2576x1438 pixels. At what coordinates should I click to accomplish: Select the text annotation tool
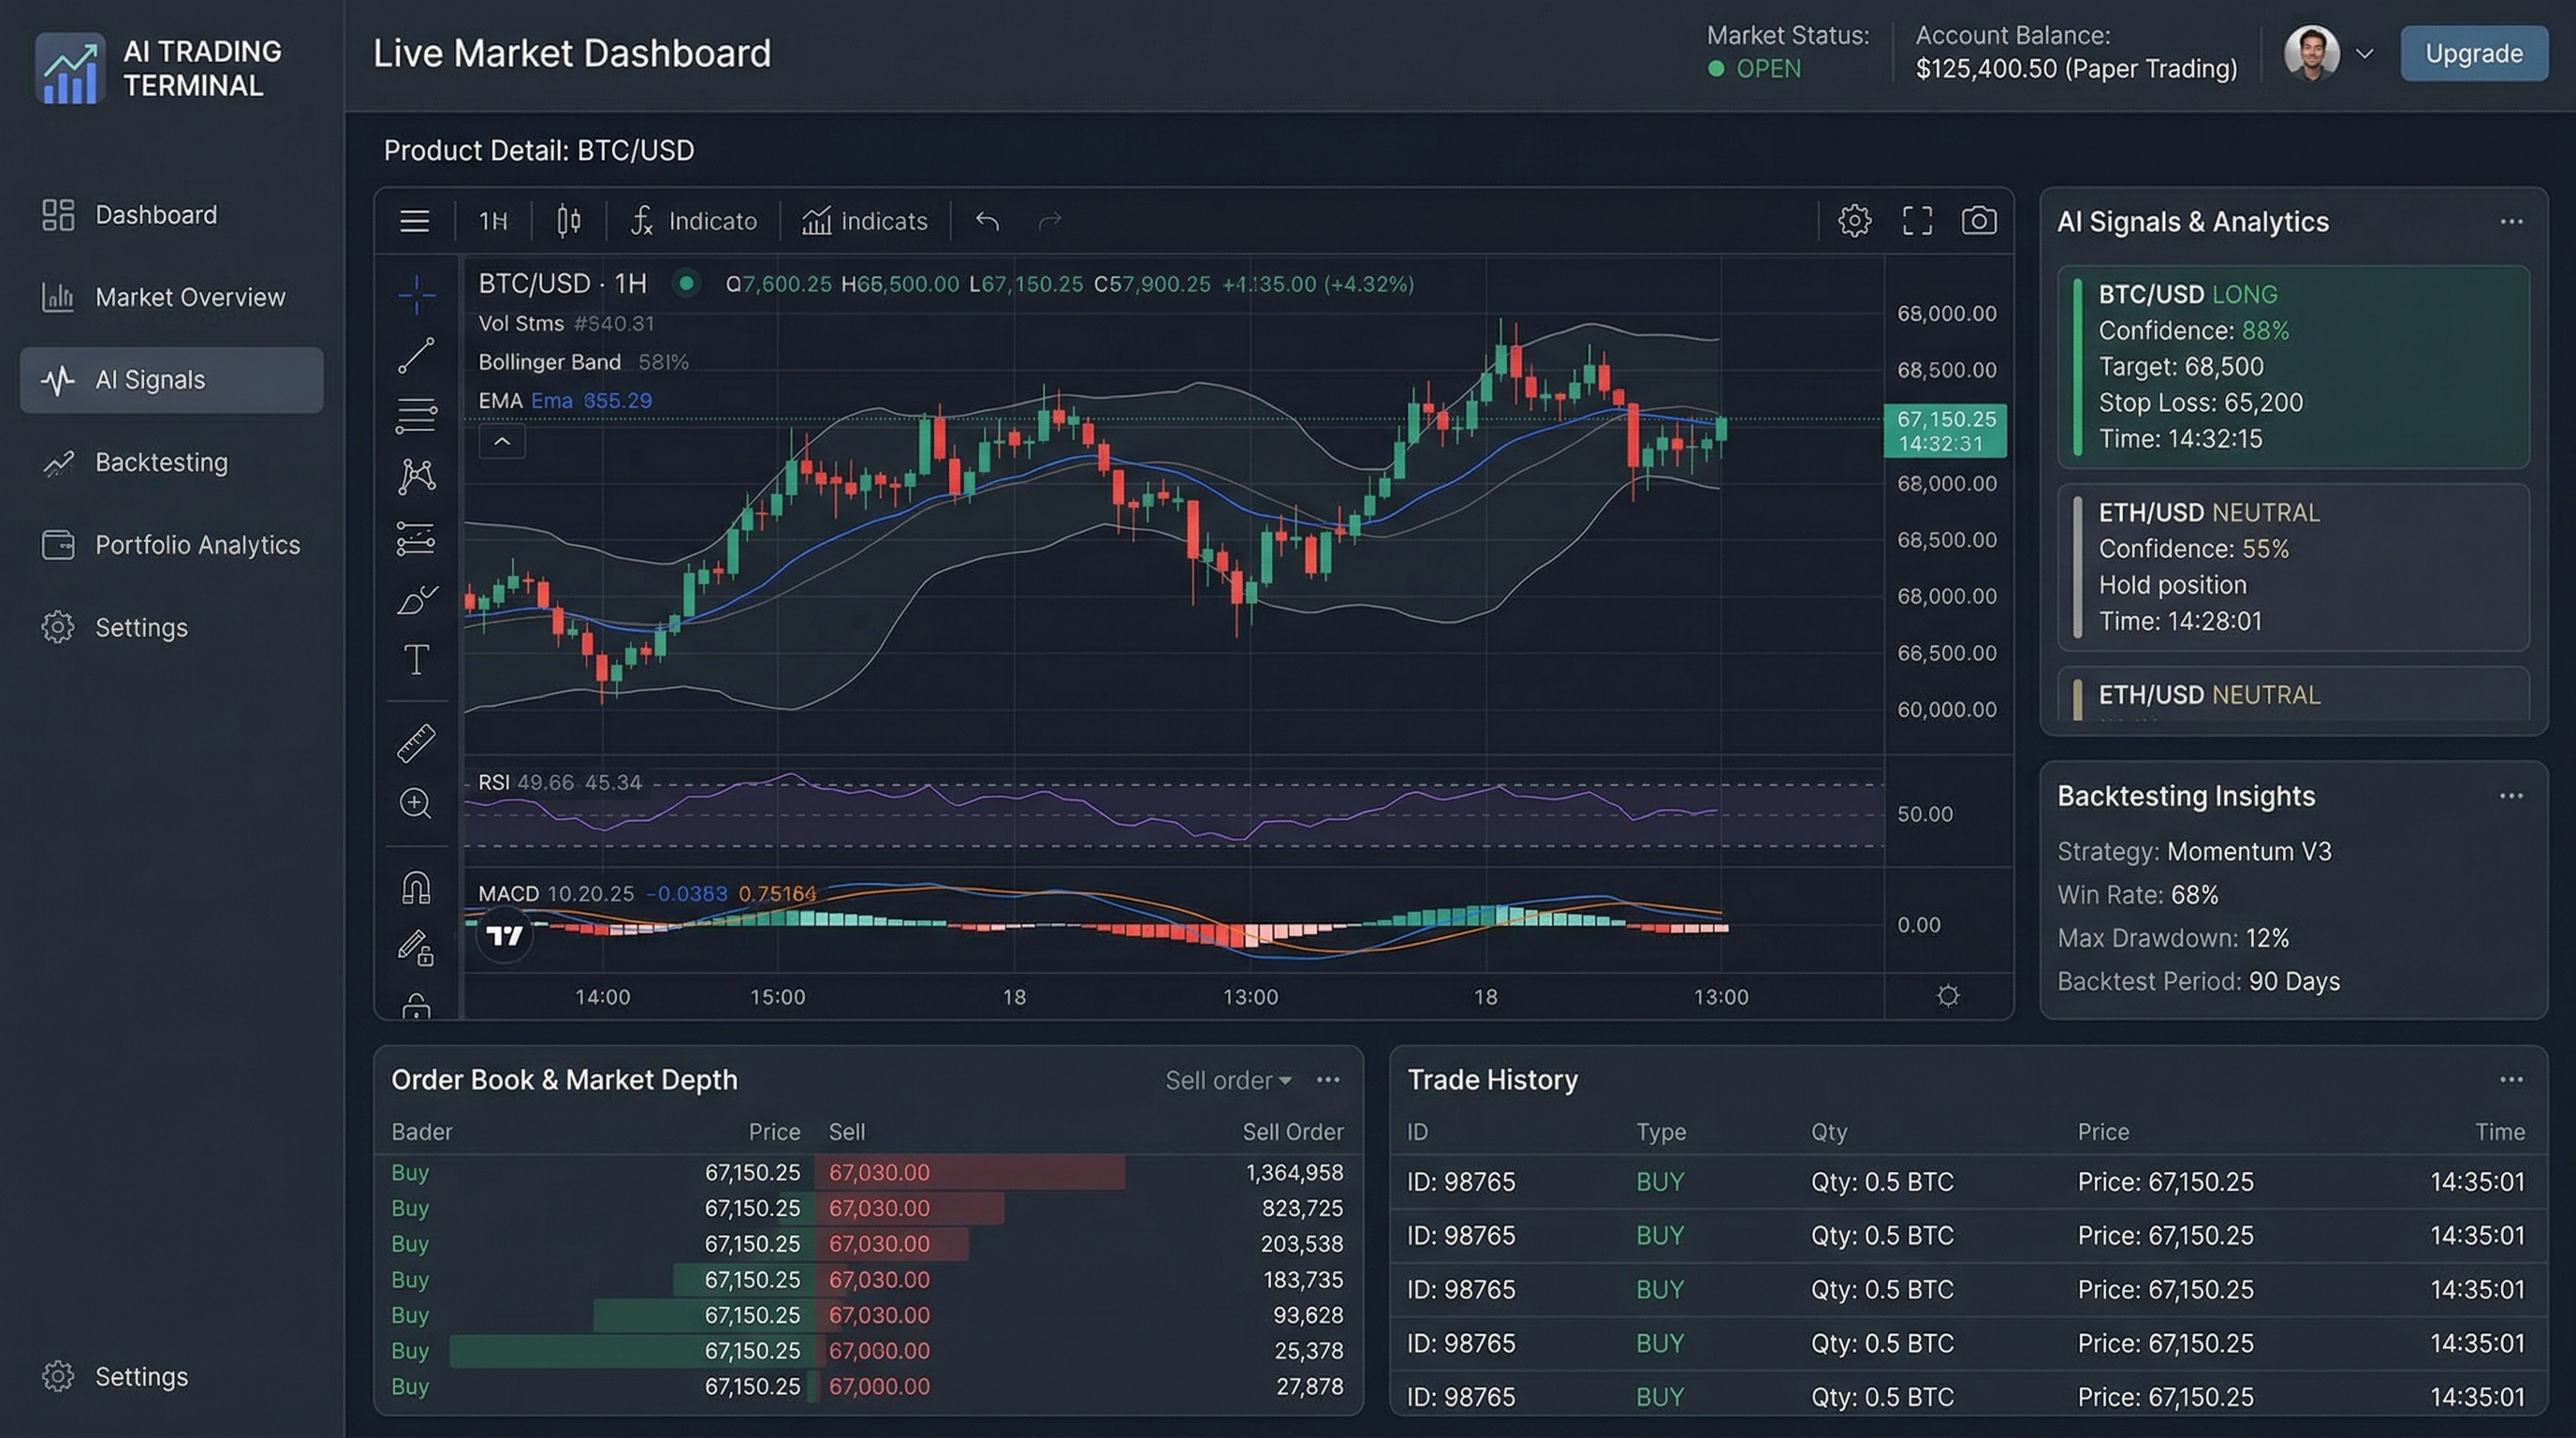click(417, 659)
